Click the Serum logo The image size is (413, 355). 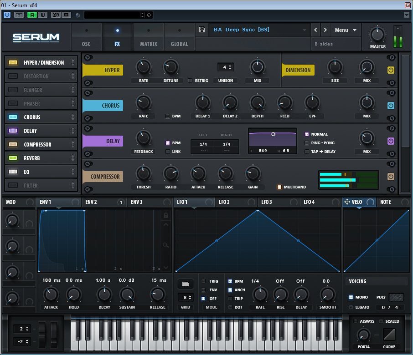click(x=36, y=38)
